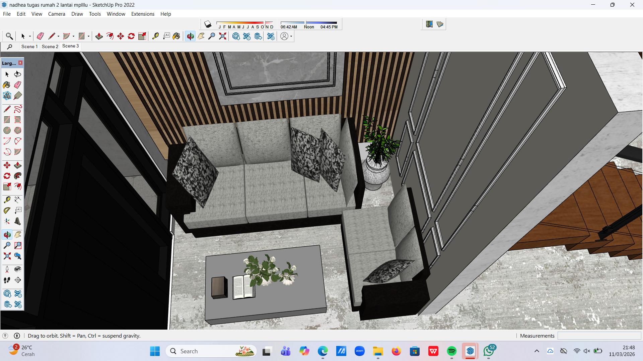Toggle shadows display button
643x361 pixels.
point(208,24)
